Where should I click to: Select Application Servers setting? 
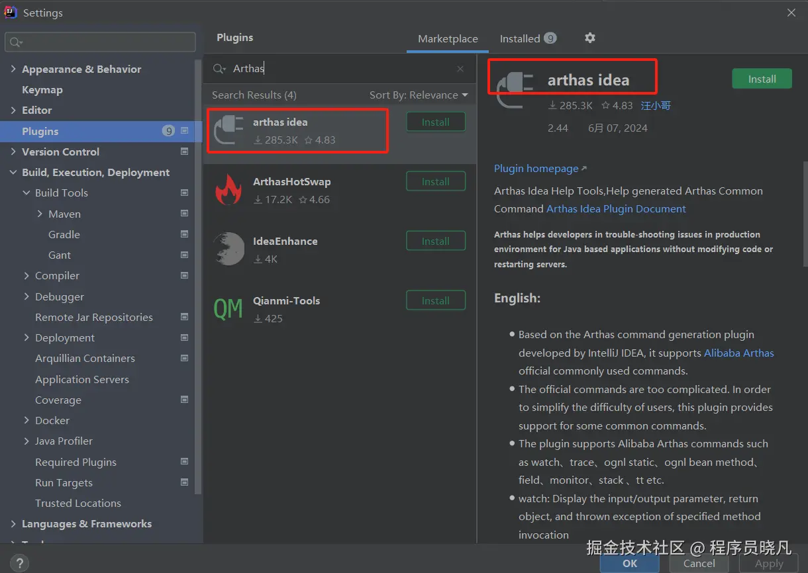82,379
